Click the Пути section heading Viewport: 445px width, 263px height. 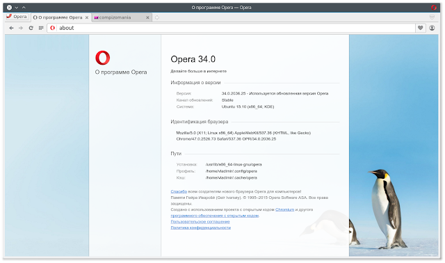(176, 153)
